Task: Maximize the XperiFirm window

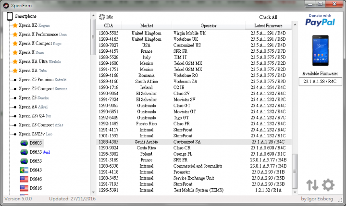Action: coord(321,4)
